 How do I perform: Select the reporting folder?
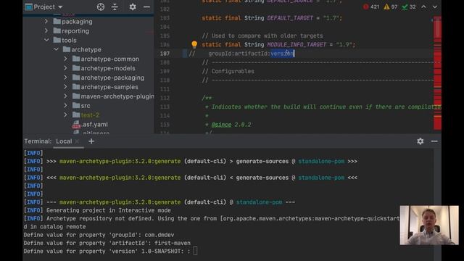point(71,30)
